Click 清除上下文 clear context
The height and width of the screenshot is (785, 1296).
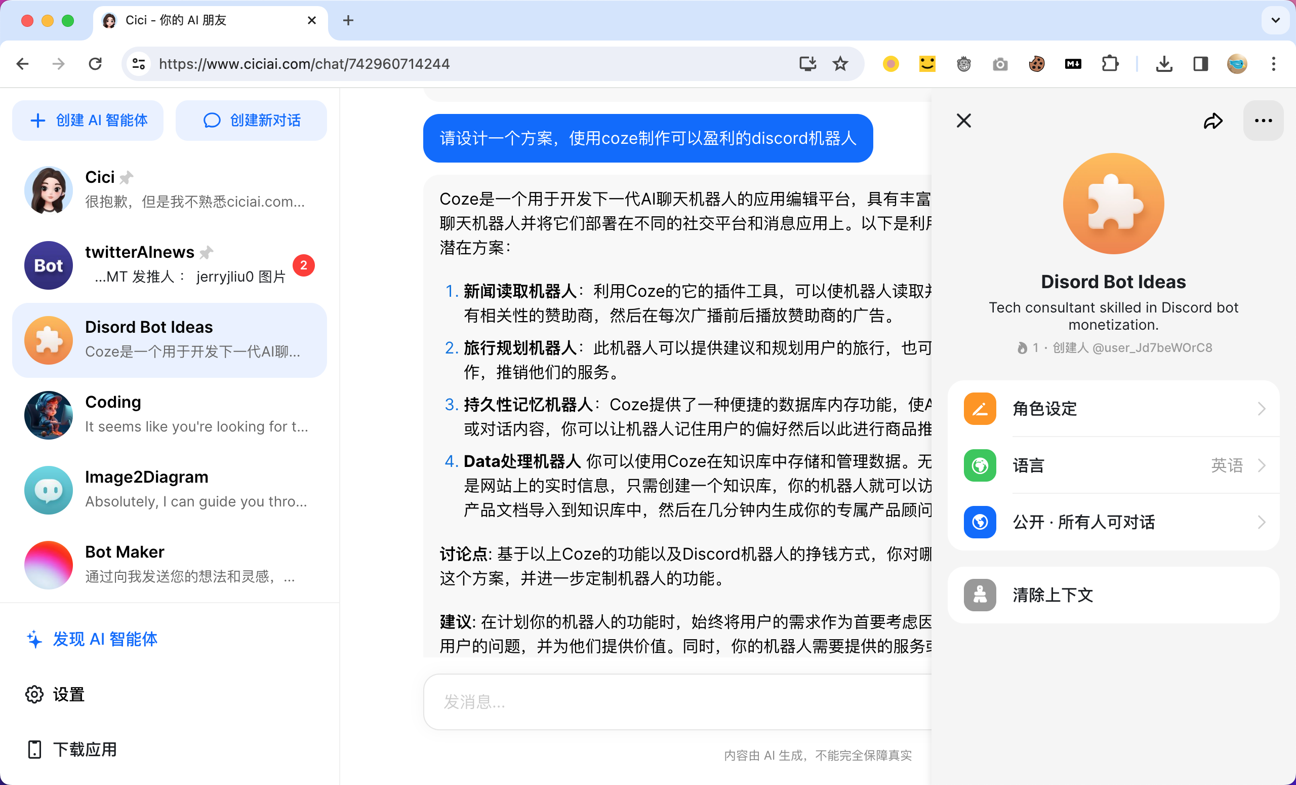coord(1113,595)
